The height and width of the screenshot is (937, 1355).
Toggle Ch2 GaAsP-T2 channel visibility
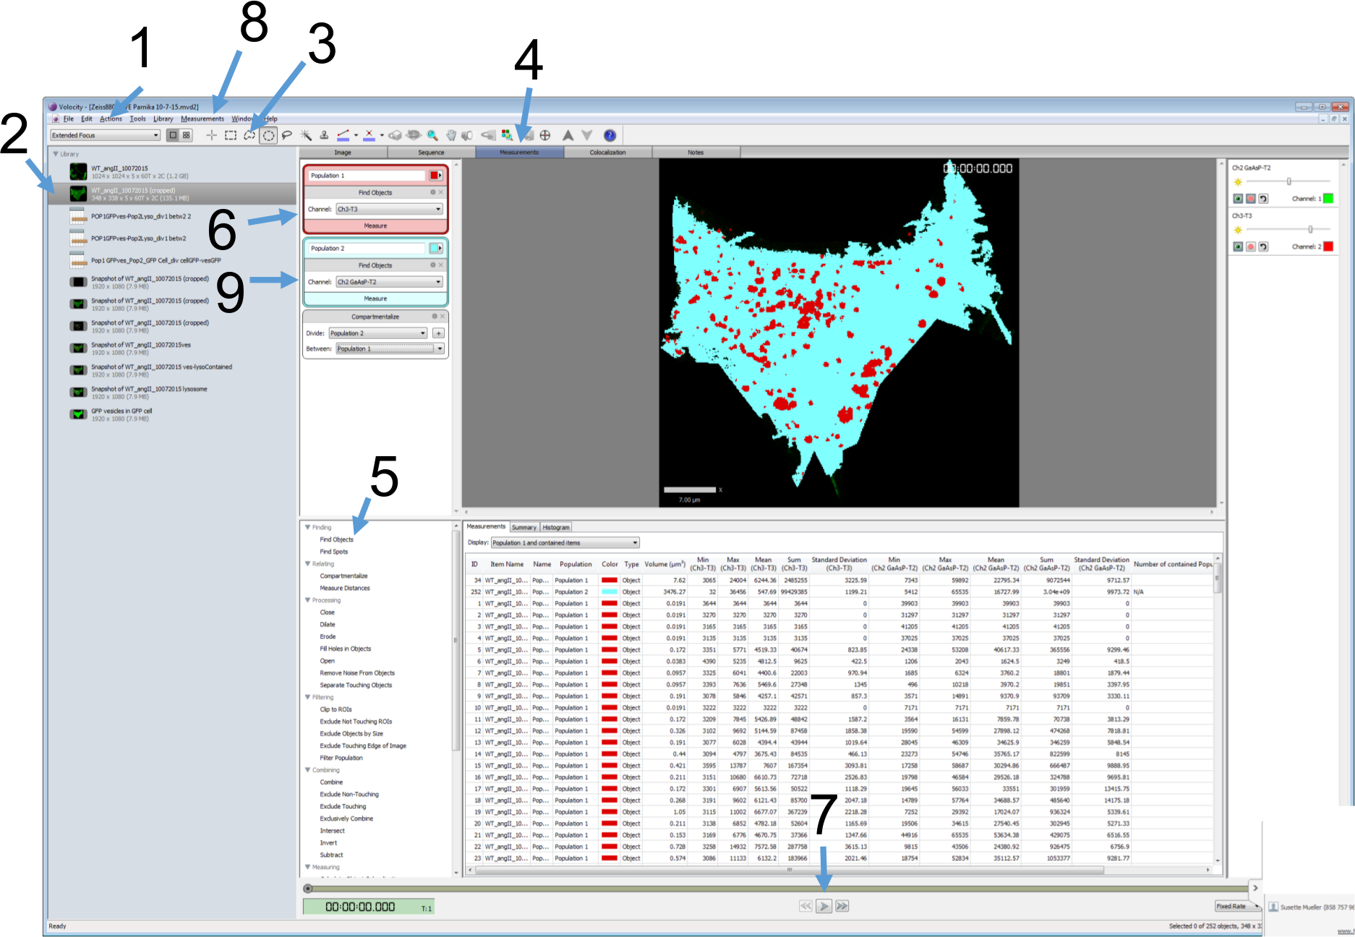(x=1238, y=199)
